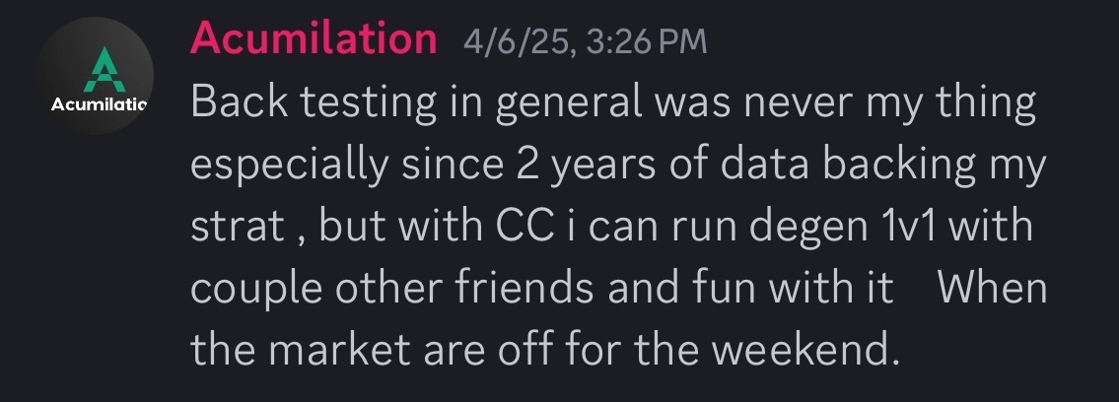Click the word "When" at the line end
This screenshot has width=1119, height=402.
click(993, 289)
